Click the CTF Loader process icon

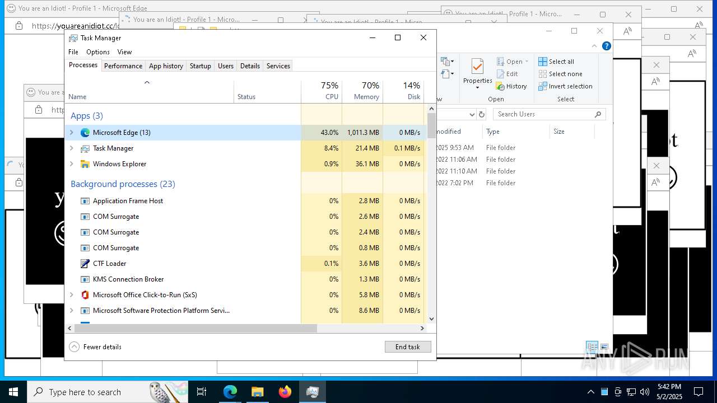click(85, 264)
